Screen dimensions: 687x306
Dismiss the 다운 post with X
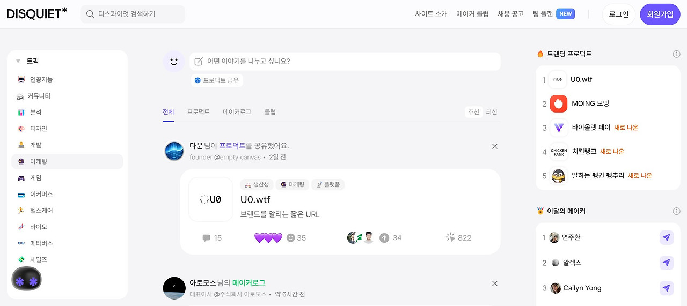pos(495,146)
